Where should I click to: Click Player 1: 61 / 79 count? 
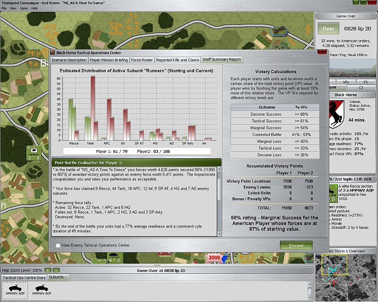click(112, 151)
